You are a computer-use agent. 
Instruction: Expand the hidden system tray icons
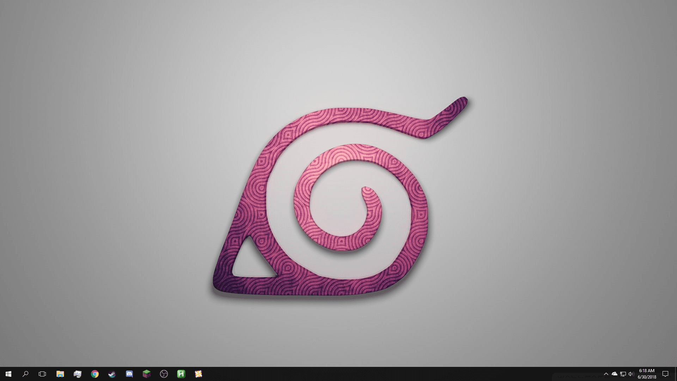(x=606, y=374)
